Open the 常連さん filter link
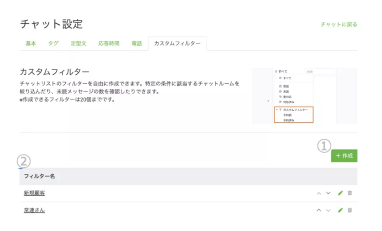The height and width of the screenshot is (231, 382). 34,210
